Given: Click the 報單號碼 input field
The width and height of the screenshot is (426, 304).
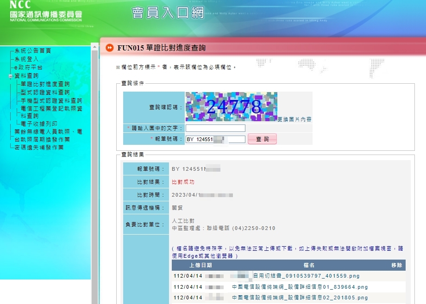Looking at the screenshot, I should tap(215, 139).
